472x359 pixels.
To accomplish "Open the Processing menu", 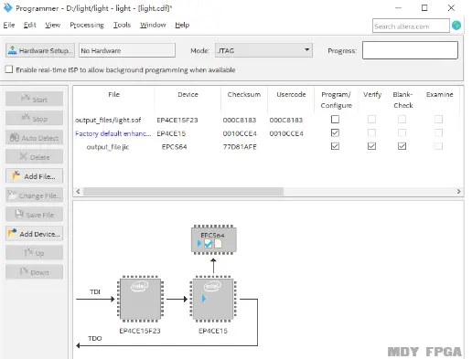I will 87,25.
